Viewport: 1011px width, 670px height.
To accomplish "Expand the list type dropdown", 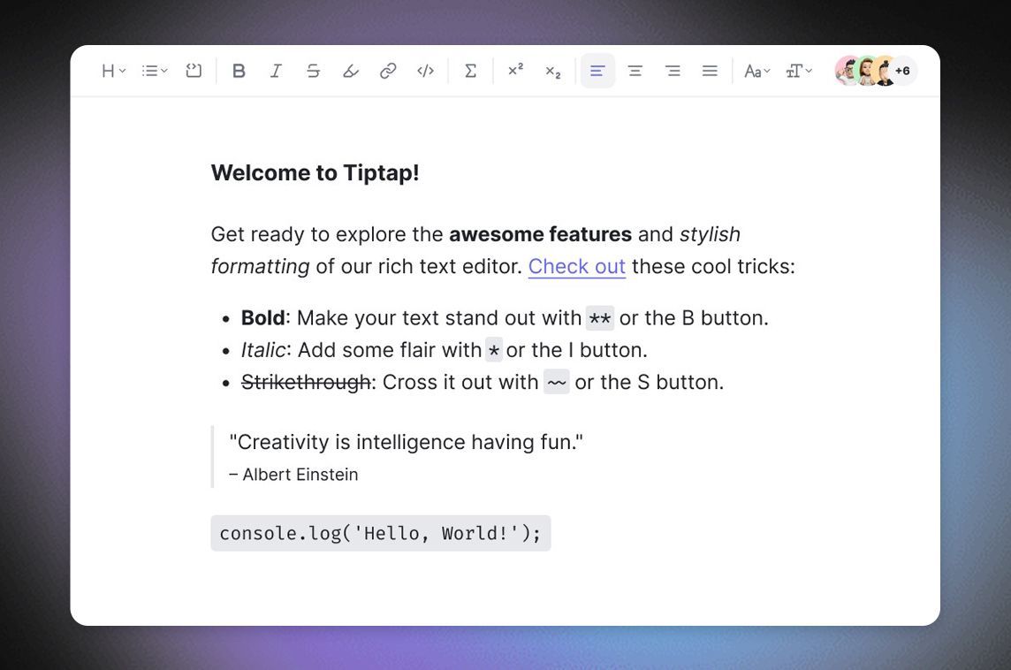I will (x=155, y=71).
